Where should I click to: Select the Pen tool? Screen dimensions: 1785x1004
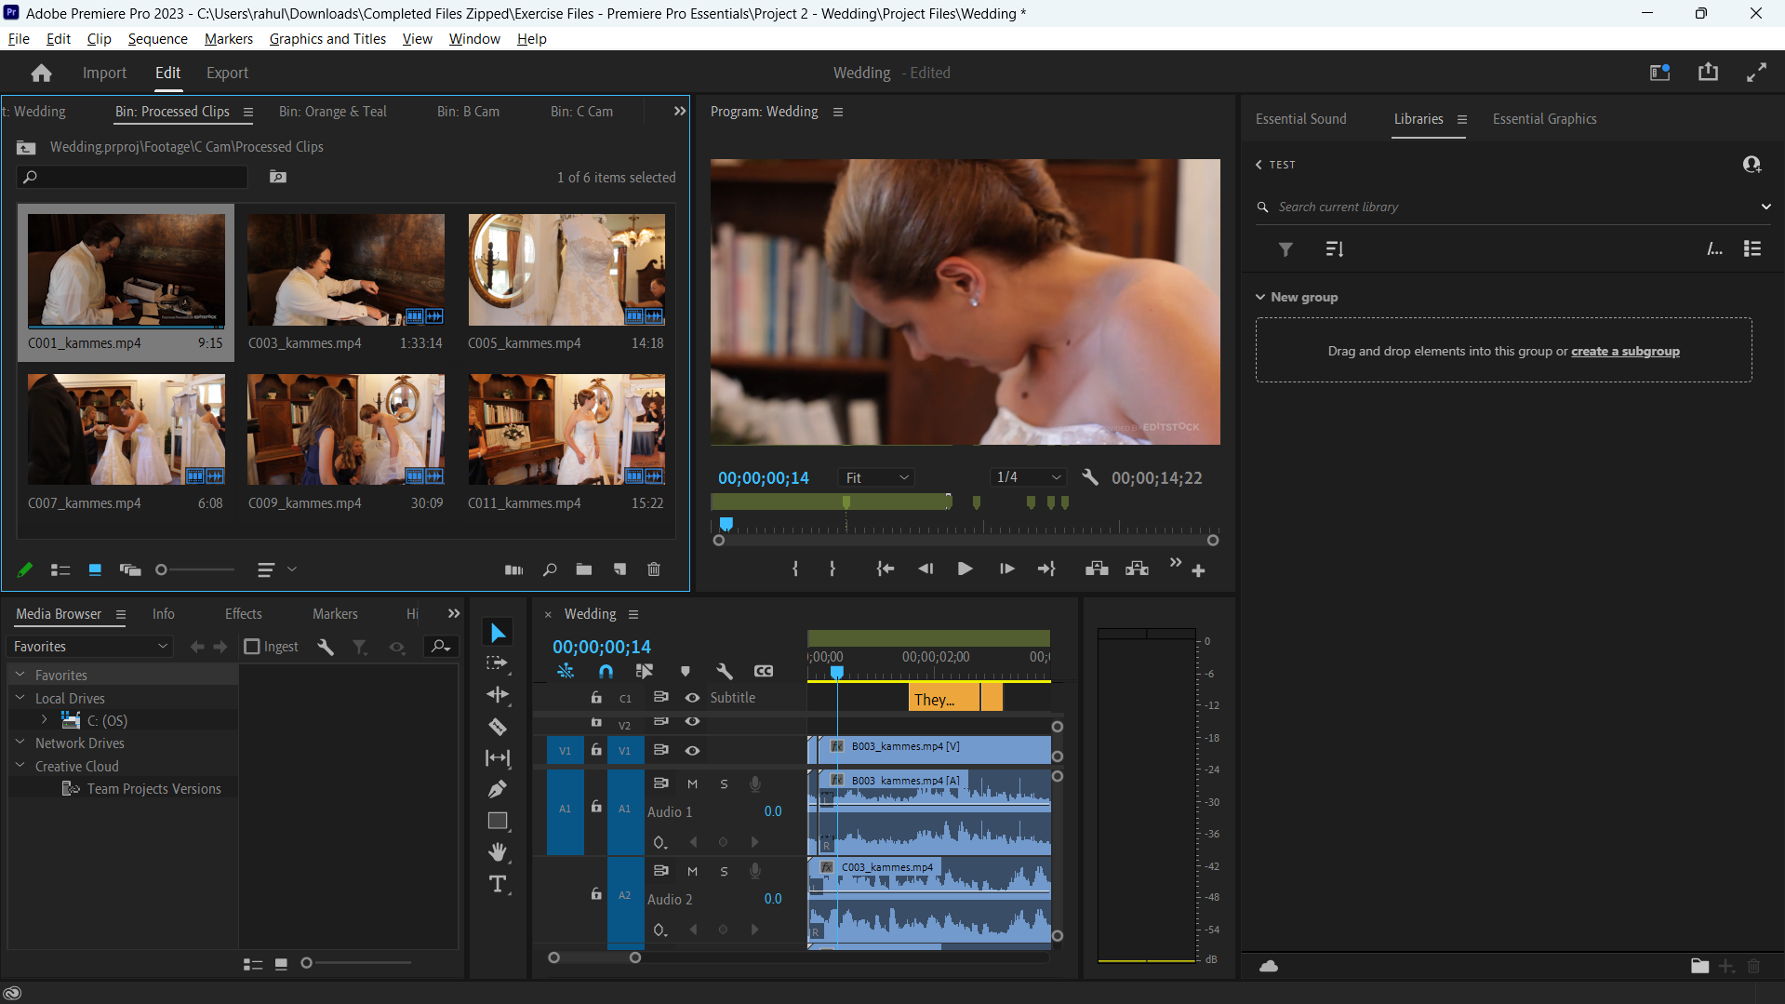(x=498, y=789)
